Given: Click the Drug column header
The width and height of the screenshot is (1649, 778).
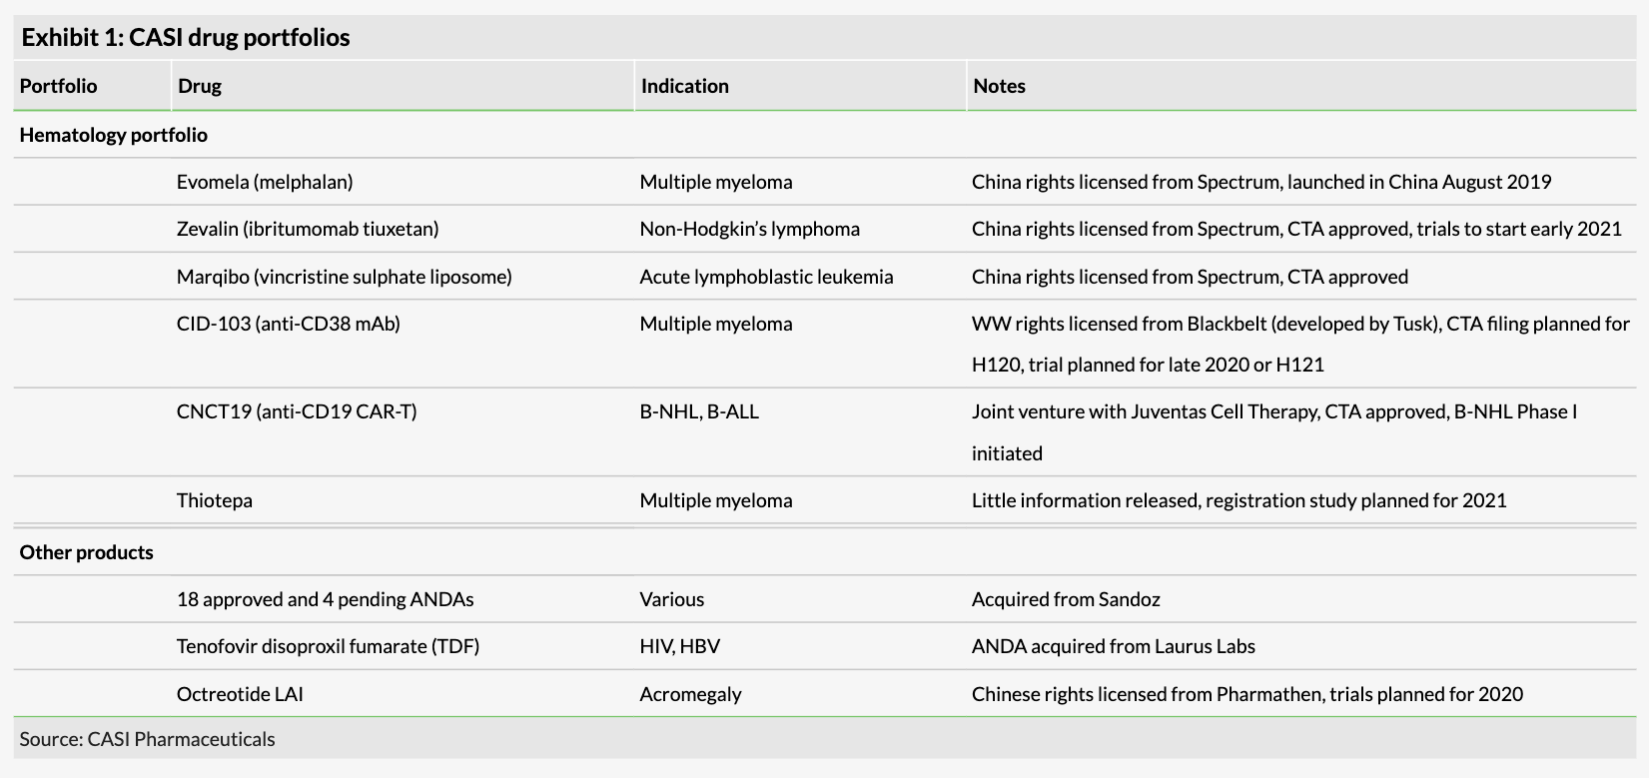Looking at the screenshot, I should (200, 86).
